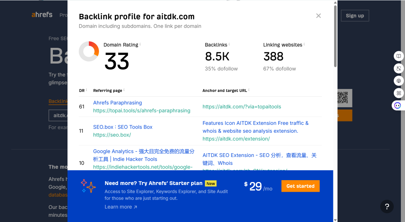Click the Domain Rating donut chart
This screenshot has height=222, width=405.
tap(89, 51)
